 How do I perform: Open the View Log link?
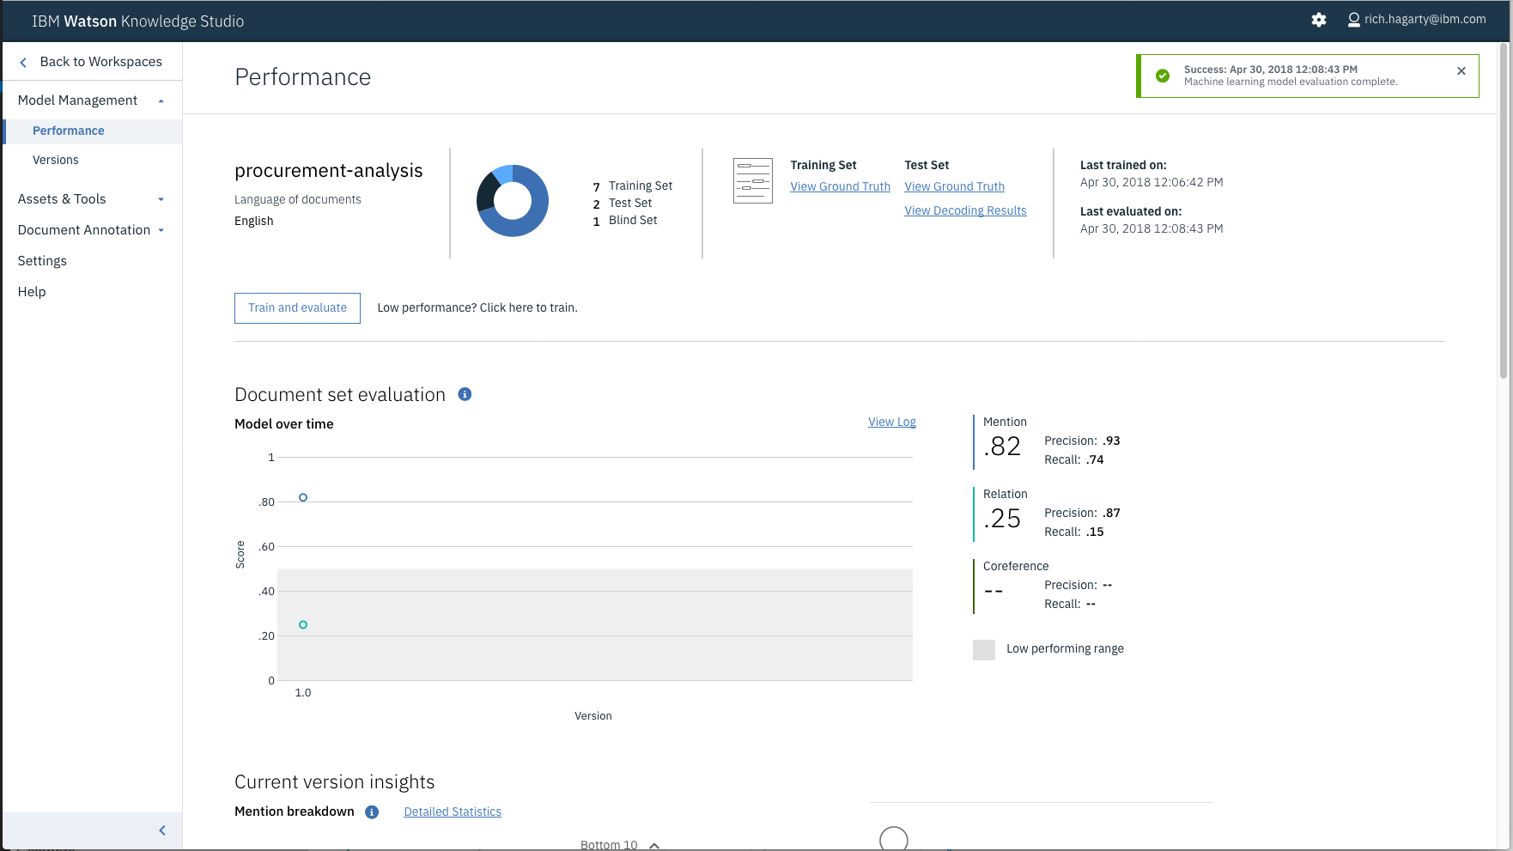click(x=891, y=422)
